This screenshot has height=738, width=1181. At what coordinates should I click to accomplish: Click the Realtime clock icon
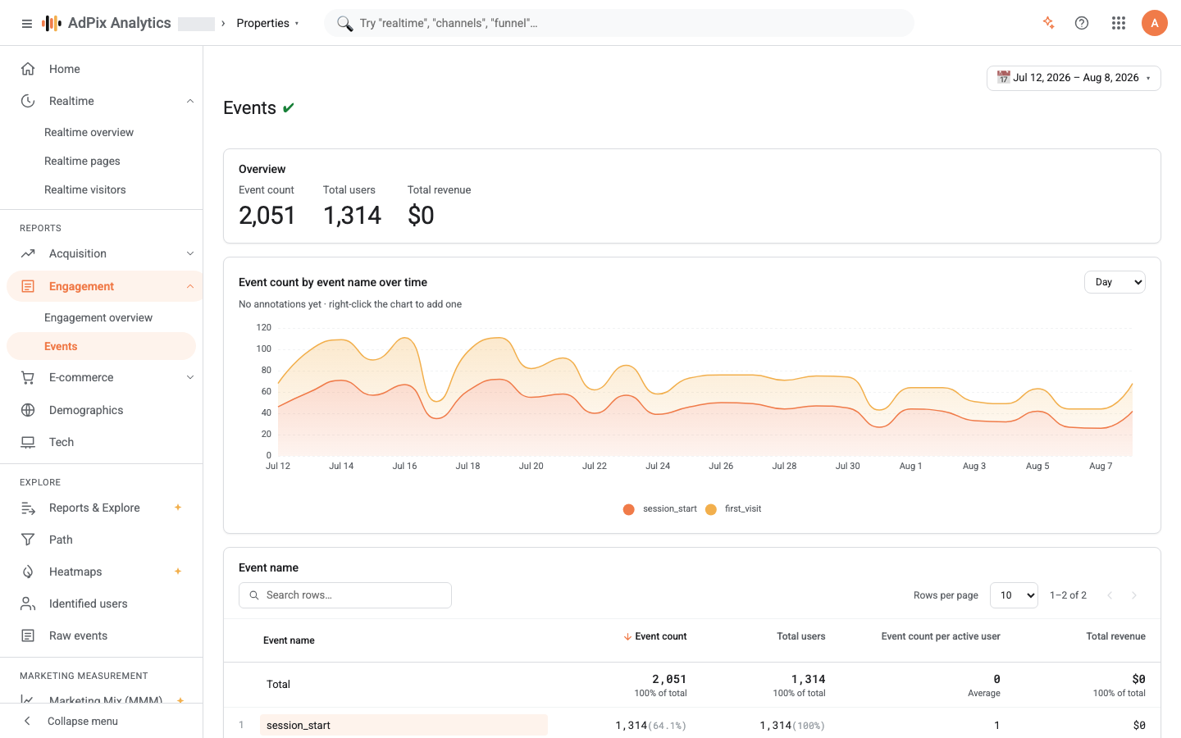point(28,101)
